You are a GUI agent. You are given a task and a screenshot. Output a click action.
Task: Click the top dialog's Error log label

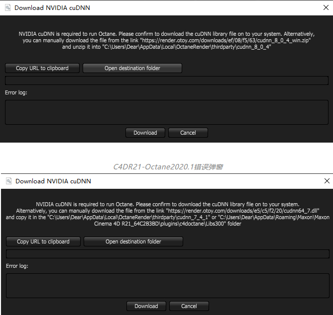(x=16, y=92)
